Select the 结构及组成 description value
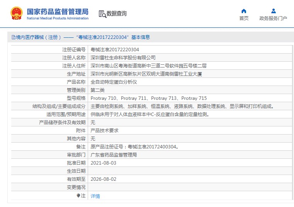 pos(182,106)
